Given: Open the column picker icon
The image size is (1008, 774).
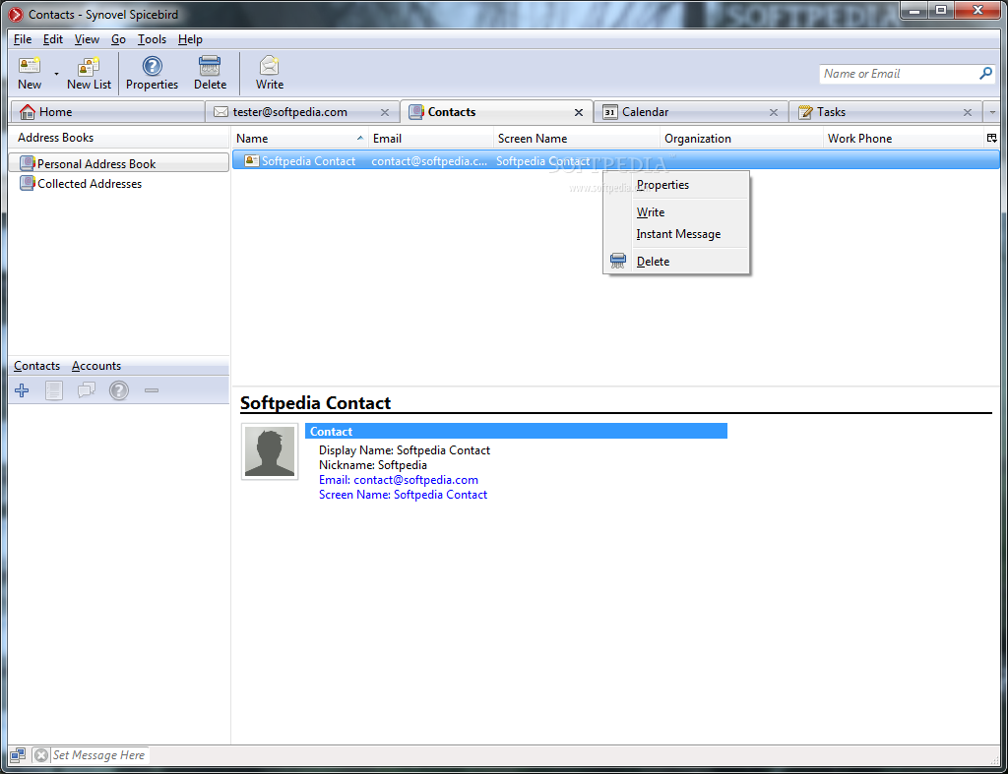Looking at the screenshot, I should tap(992, 138).
